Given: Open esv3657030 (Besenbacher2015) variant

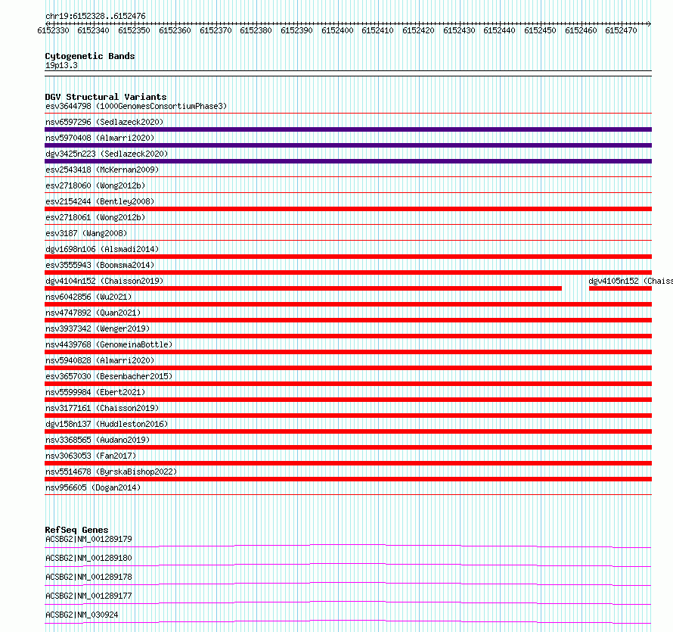Looking at the screenshot, I should [109, 376].
